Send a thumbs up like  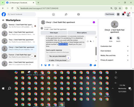[x=95, y=65]
